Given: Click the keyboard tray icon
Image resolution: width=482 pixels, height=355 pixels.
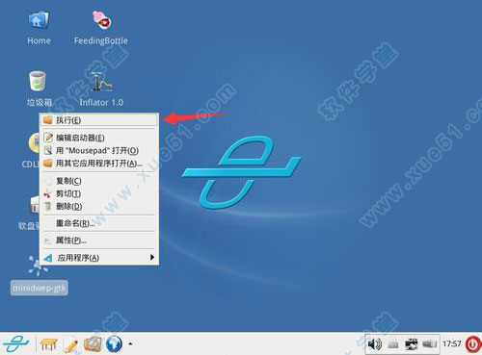Looking at the screenshot, I should click(x=393, y=344).
